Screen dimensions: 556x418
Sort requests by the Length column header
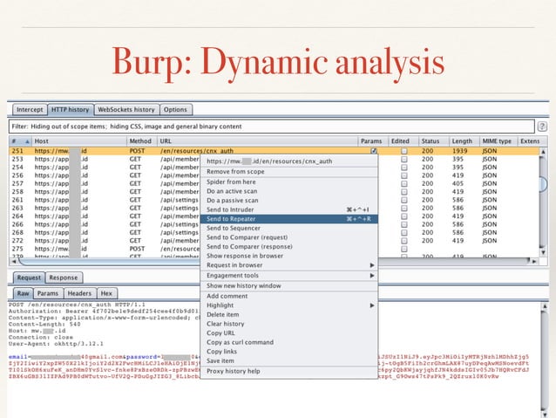(462, 140)
